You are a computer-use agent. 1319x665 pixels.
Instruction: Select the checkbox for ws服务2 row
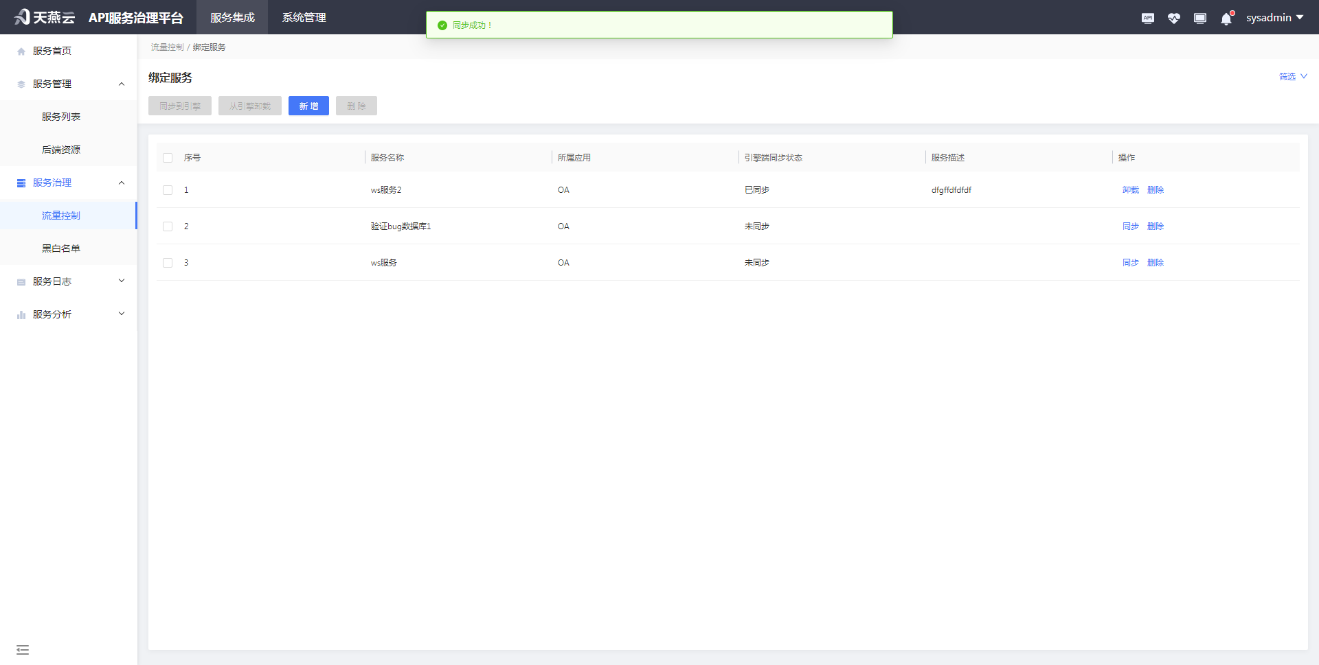167,189
